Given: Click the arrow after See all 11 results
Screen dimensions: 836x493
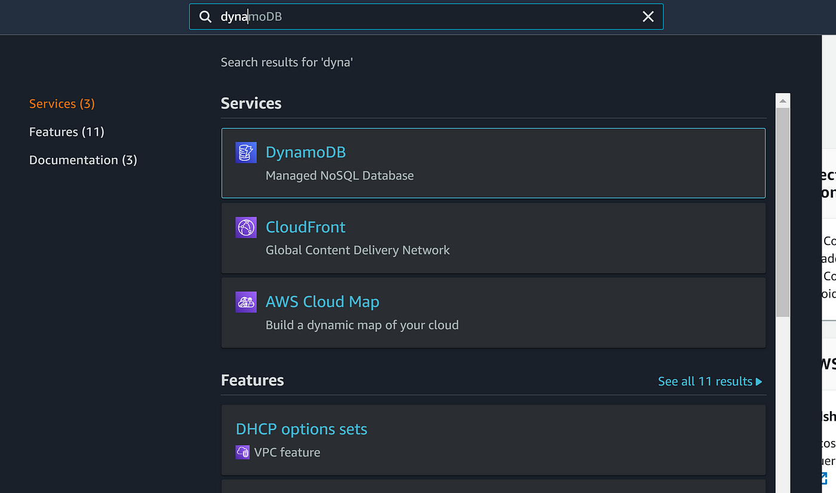Looking at the screenshot, I should 759,381.
